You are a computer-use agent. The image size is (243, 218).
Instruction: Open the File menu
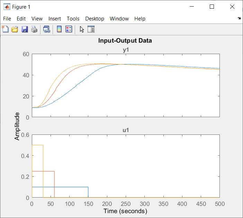(x=7, y=19)
